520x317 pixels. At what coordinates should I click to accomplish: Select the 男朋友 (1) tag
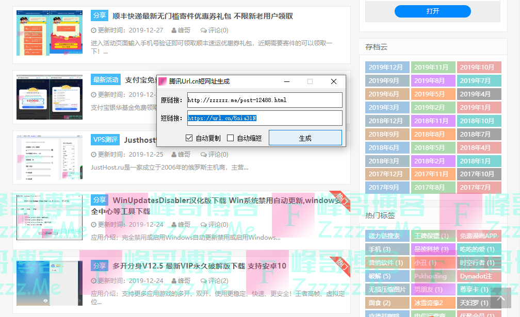coord(433,290)
